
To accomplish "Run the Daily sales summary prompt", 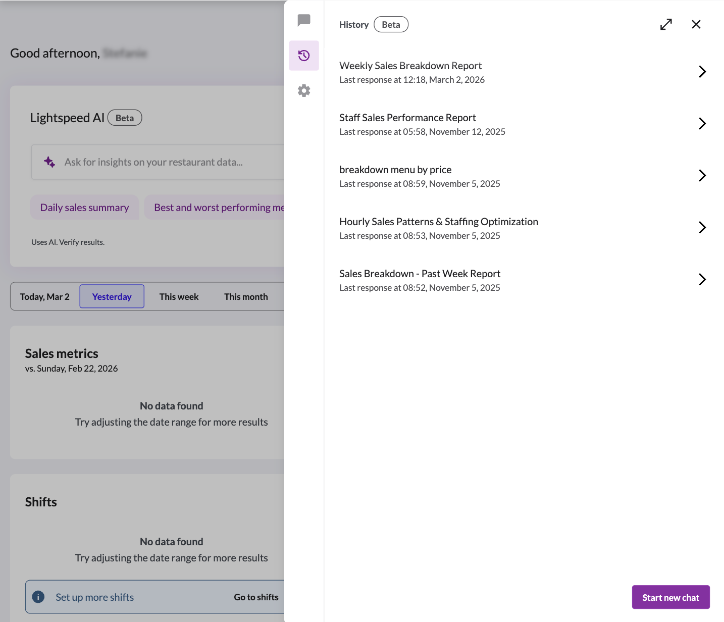I will [x=84, y=207].
